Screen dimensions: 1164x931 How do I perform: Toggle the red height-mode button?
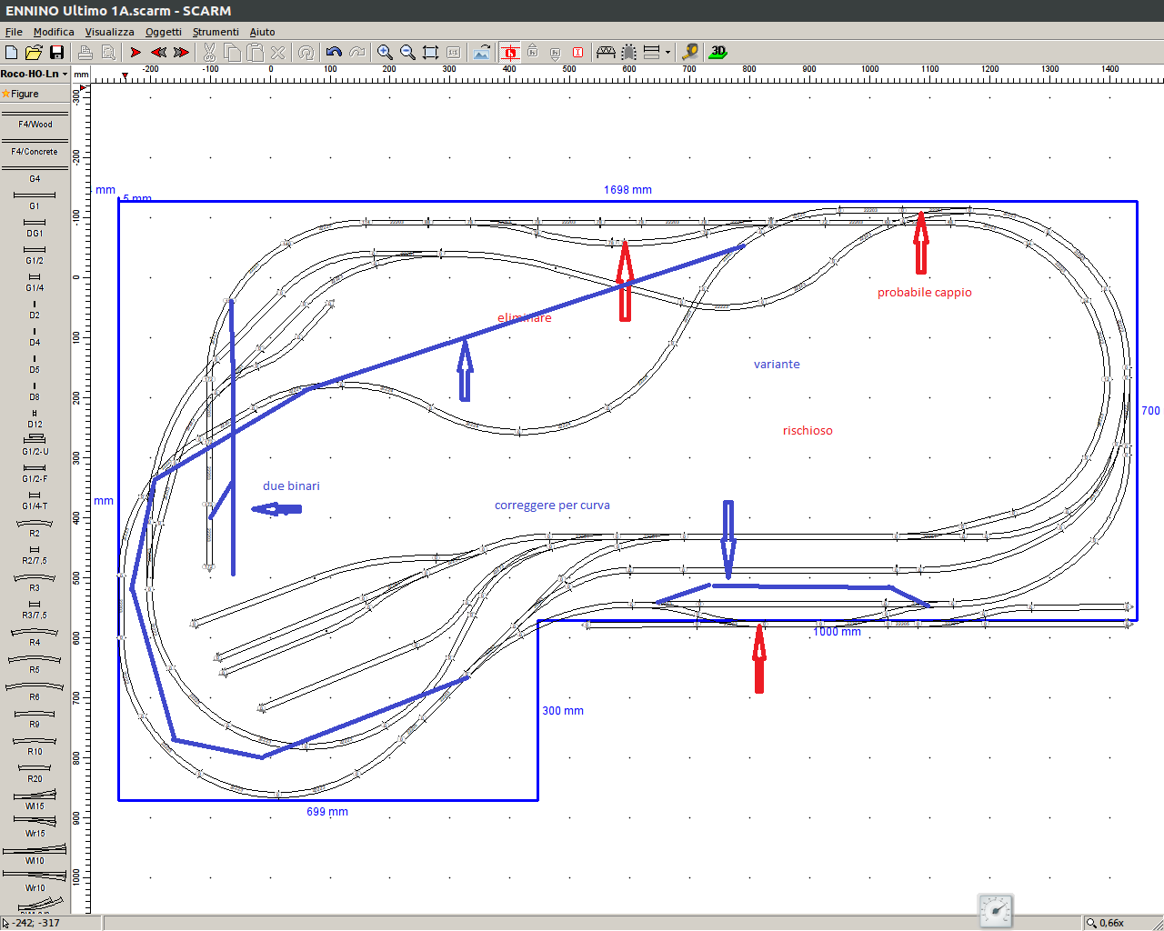pyautogui.click(x=510, y=52)
